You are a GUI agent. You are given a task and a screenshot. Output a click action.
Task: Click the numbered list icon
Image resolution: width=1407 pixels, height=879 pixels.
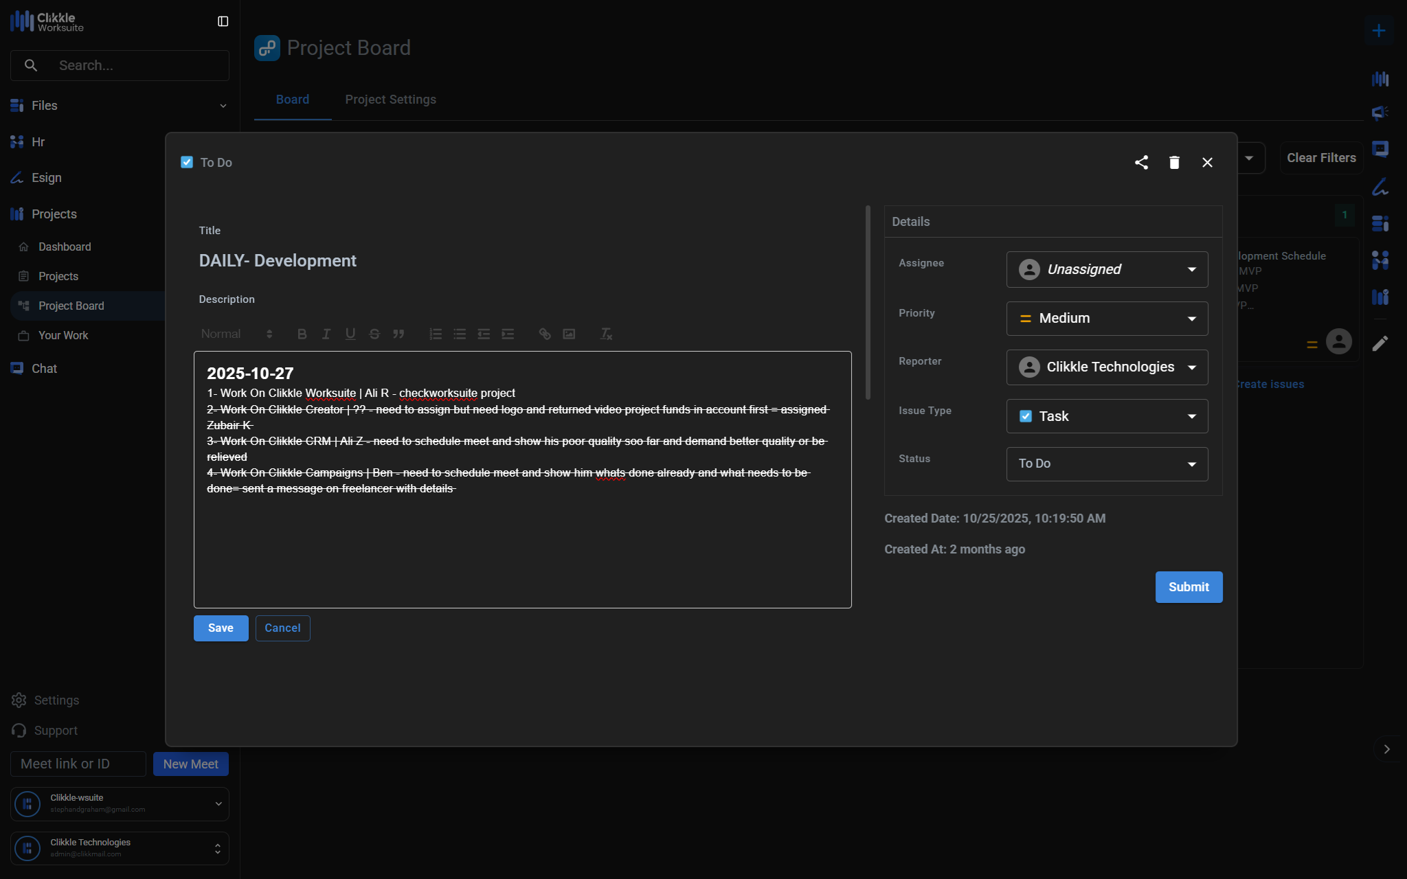436,334
